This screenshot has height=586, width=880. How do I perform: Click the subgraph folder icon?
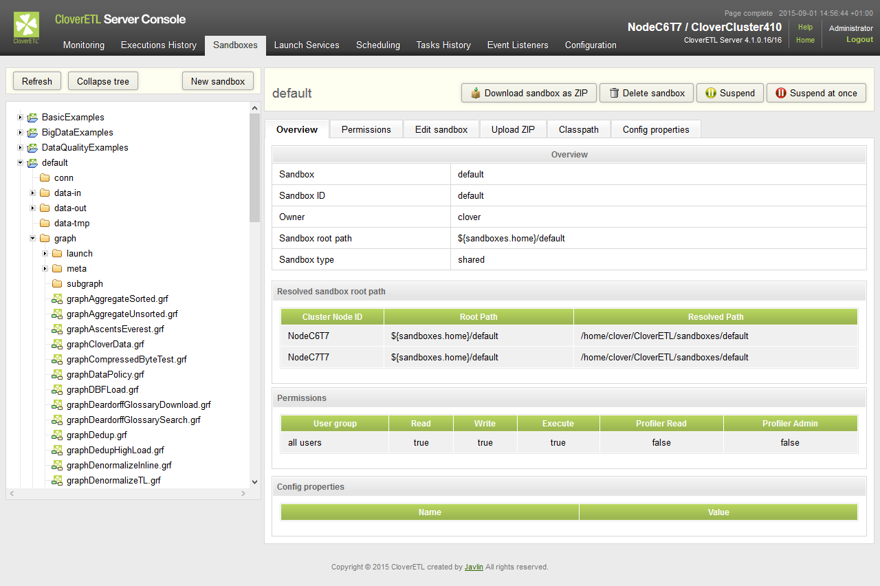[x=57, y=284]
